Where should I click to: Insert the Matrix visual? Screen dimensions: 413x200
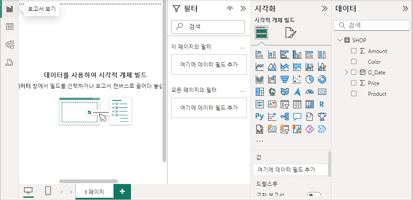click(310, 104)
